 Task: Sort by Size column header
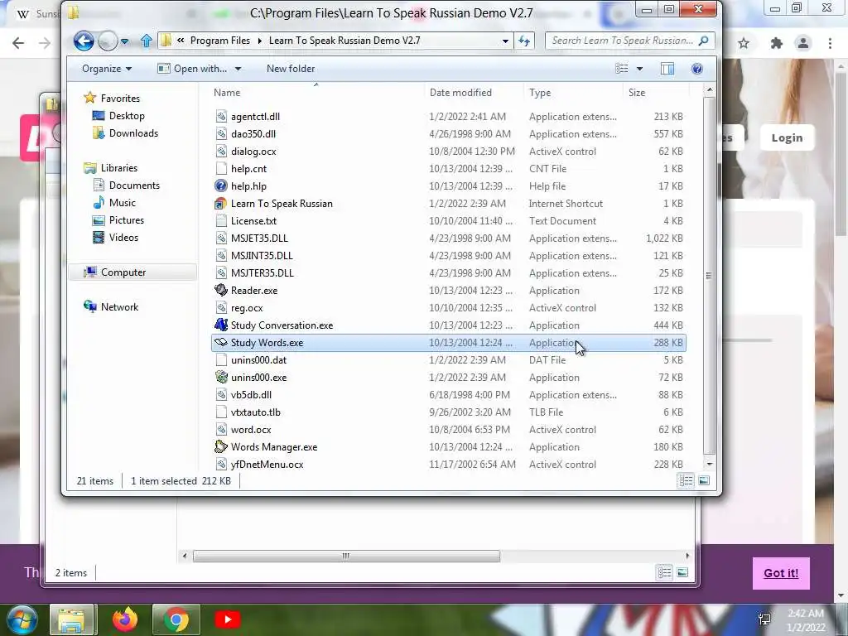pos(656,93)
